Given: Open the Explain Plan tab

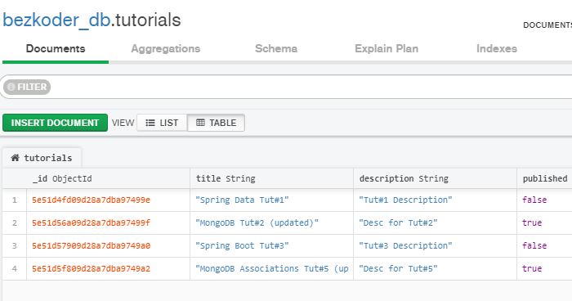Looking at the screenshot, I should click(x=387, y=48).
